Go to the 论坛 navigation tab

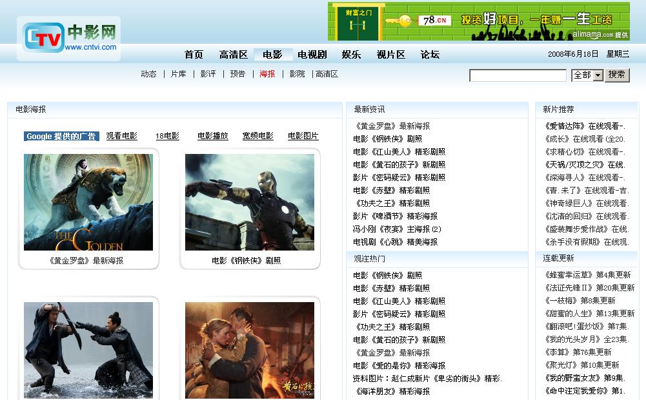[x=430, y=54]
